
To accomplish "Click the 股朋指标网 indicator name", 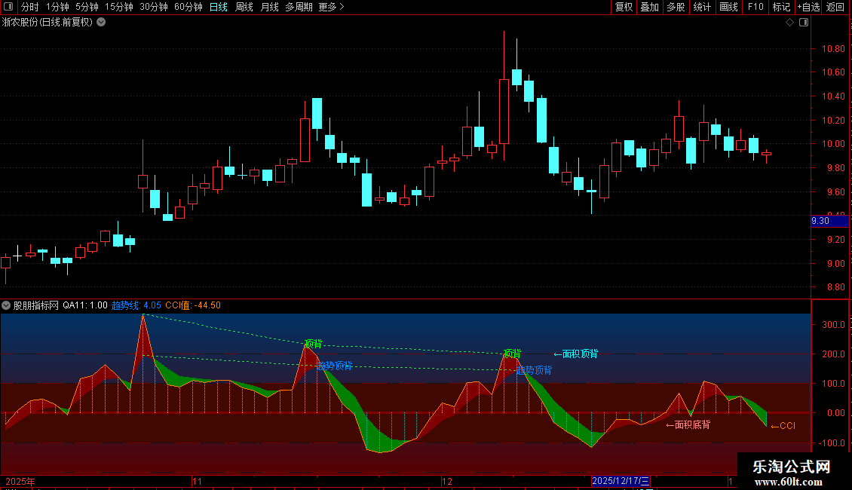I will (x=36, y=305).
